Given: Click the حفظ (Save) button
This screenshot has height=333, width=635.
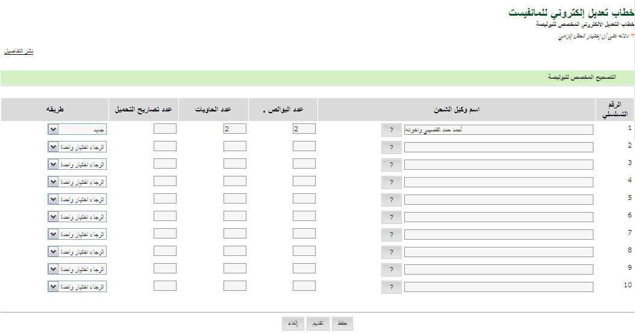Looking at the screenshot, I should [x=342, y=324].
